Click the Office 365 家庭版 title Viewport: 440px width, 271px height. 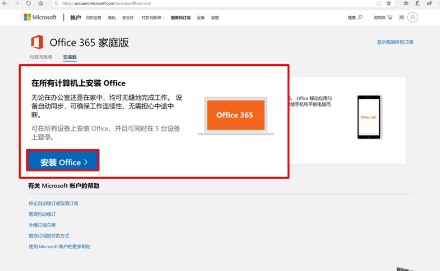point(89,43)
